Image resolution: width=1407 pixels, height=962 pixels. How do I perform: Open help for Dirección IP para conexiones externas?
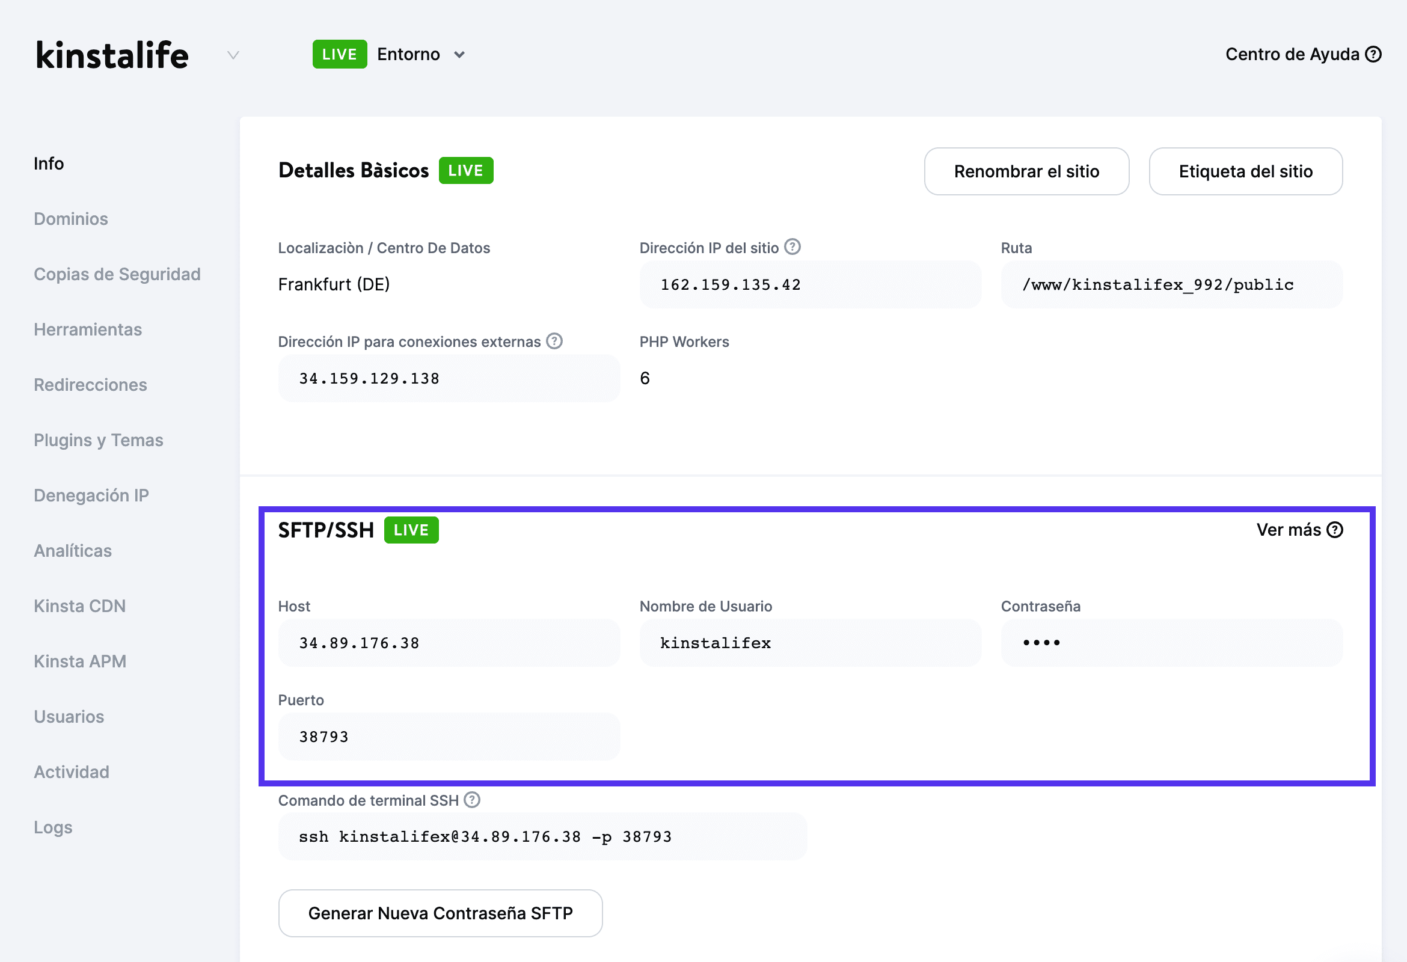click(554, 341)
